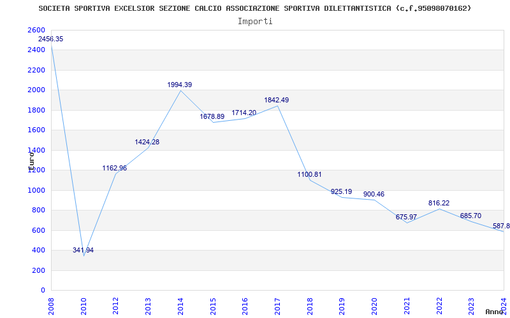Select data label 1162.96
The height and width of the screenshot is (318, 510).
[115, 168]
